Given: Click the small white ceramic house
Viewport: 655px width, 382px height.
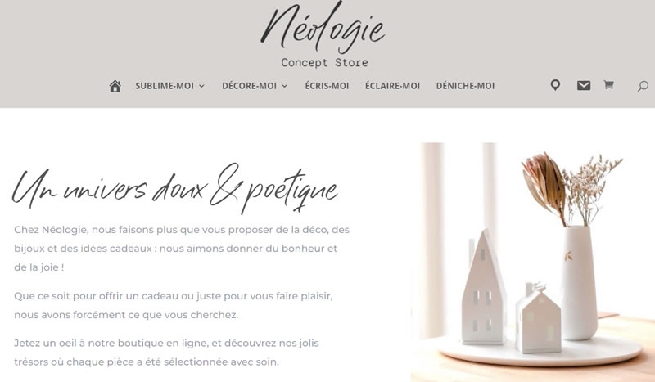Looking at the screenshot, I should [538, 319].
